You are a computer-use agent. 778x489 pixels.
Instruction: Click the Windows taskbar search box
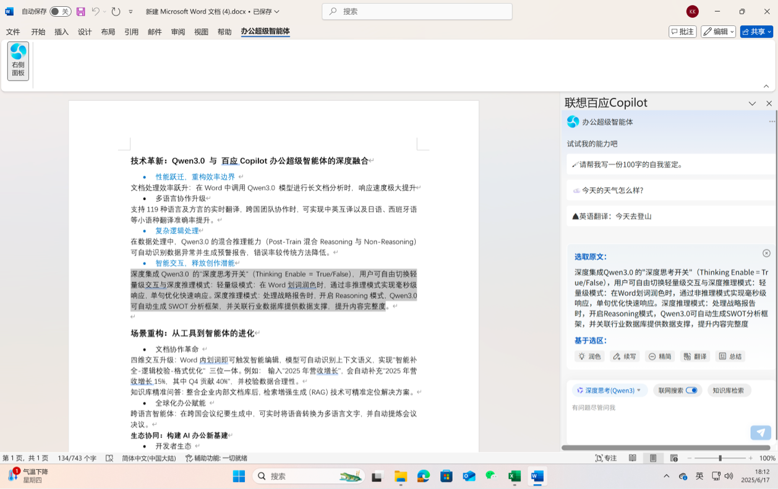(x=308, y=476)
